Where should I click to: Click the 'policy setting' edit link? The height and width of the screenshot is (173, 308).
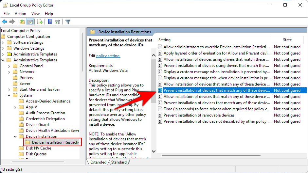click(x=108, y=56)
